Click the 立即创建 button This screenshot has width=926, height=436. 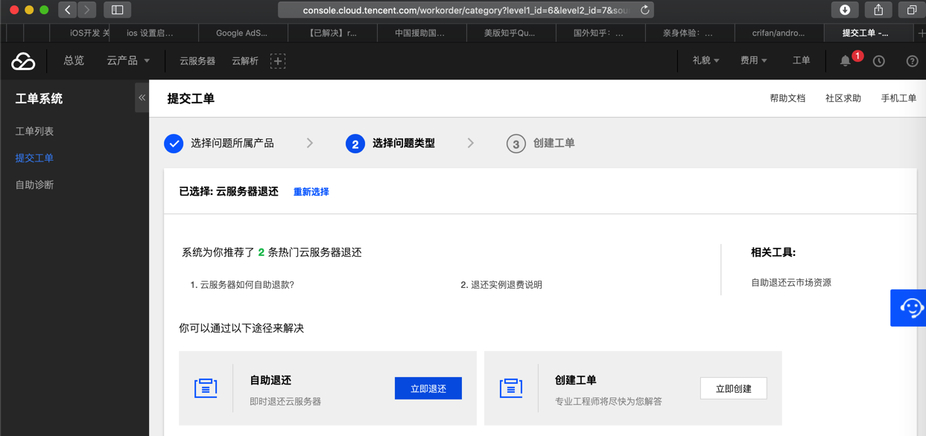[x=734, y=388]
